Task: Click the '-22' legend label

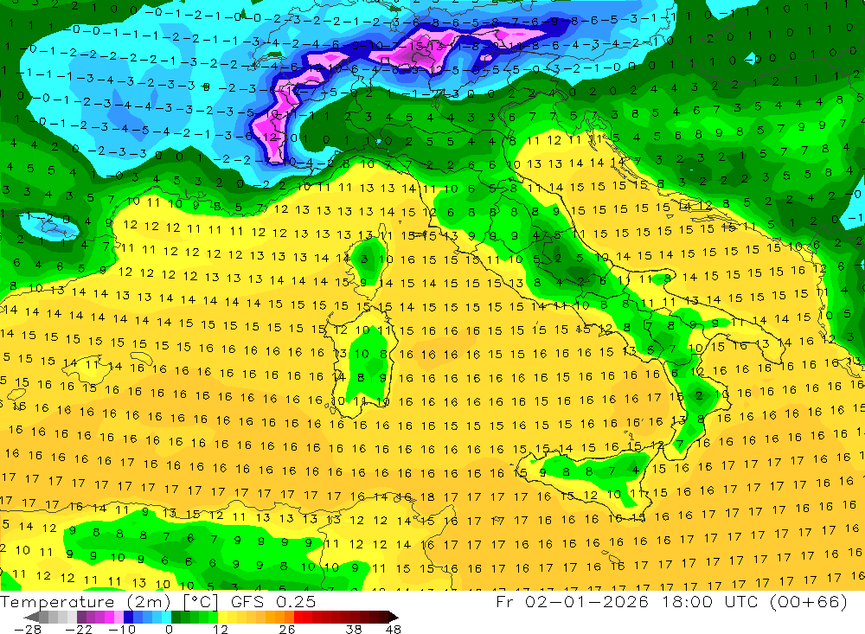Action: coord(79,629)
